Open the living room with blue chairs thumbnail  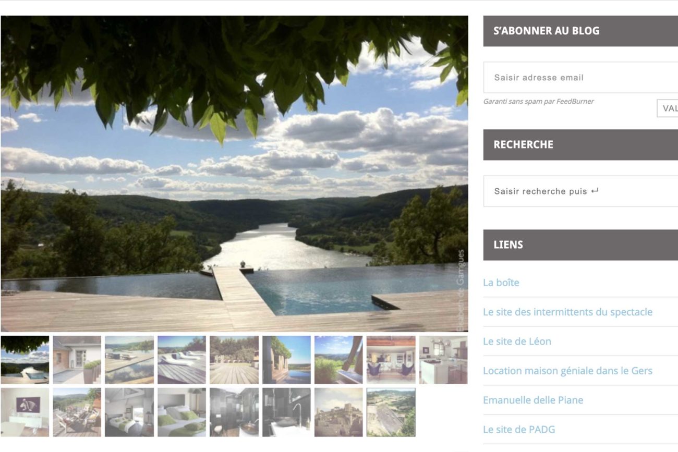pyautogui.click(x=391, y=360)
